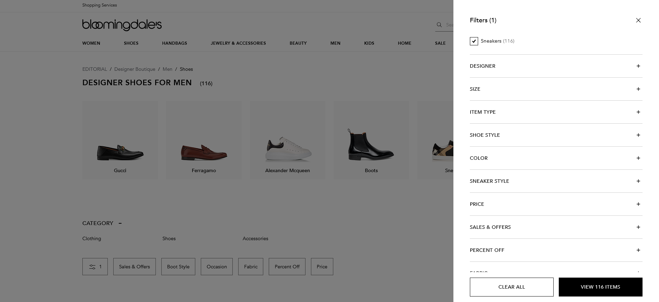Image resolution: width=659 pixels, height=302 pixels.
Task: Open the Kids menu
Action: (x=369, y=43)
